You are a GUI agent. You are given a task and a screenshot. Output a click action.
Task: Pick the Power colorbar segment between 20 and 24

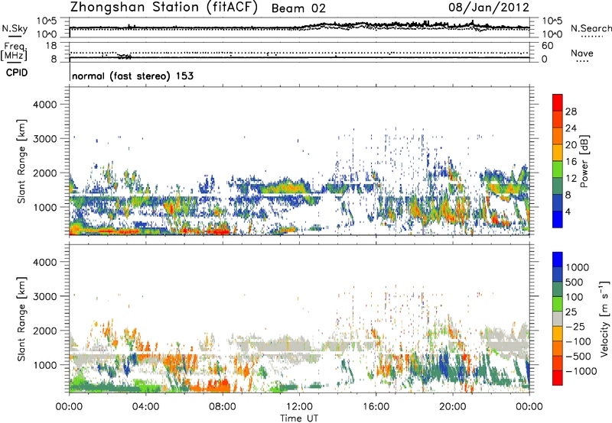[x=558, y=136]
